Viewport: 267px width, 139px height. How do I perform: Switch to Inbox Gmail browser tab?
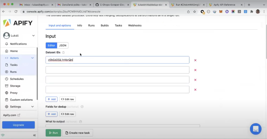[x=37, y=5]
